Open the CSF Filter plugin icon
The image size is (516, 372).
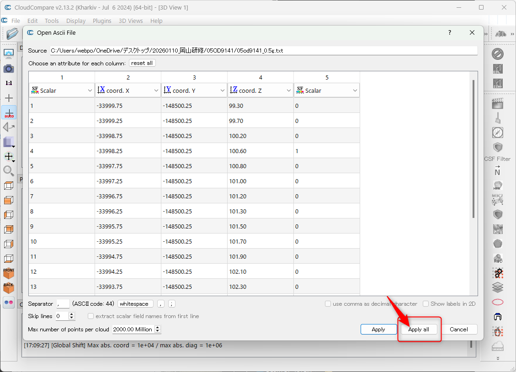click(x=498, y=148)
